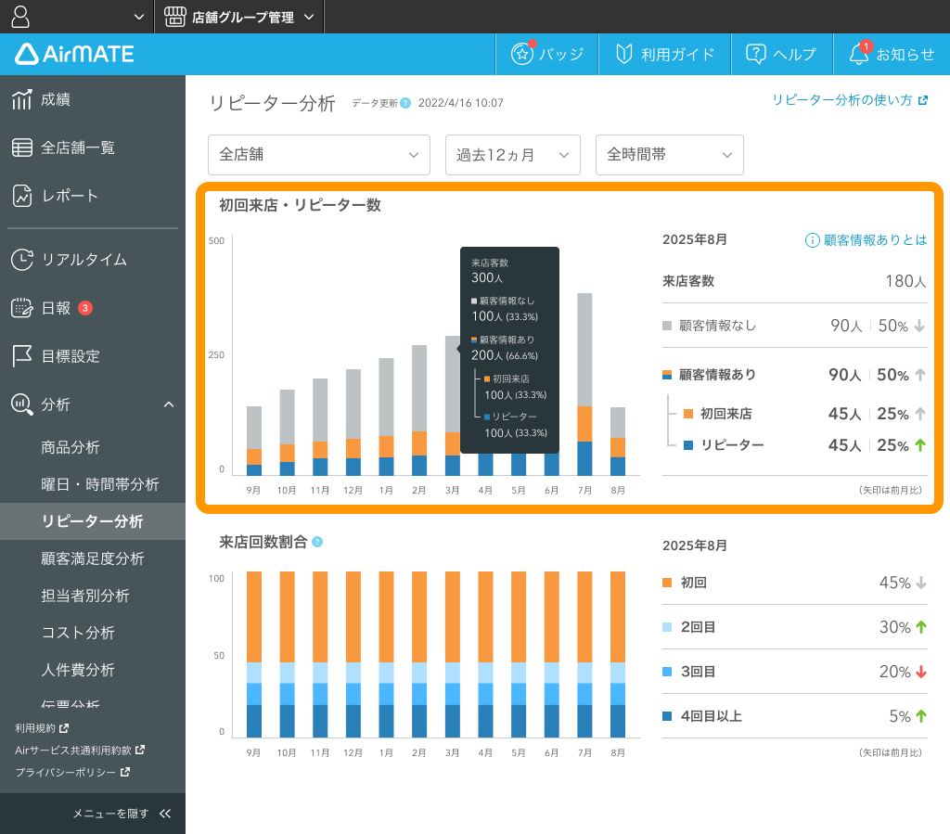This screenshot has height=834, width=950.
Task: Click the 分析 magnifier icon
Action: pyautogui.click(x=22, y=404)
